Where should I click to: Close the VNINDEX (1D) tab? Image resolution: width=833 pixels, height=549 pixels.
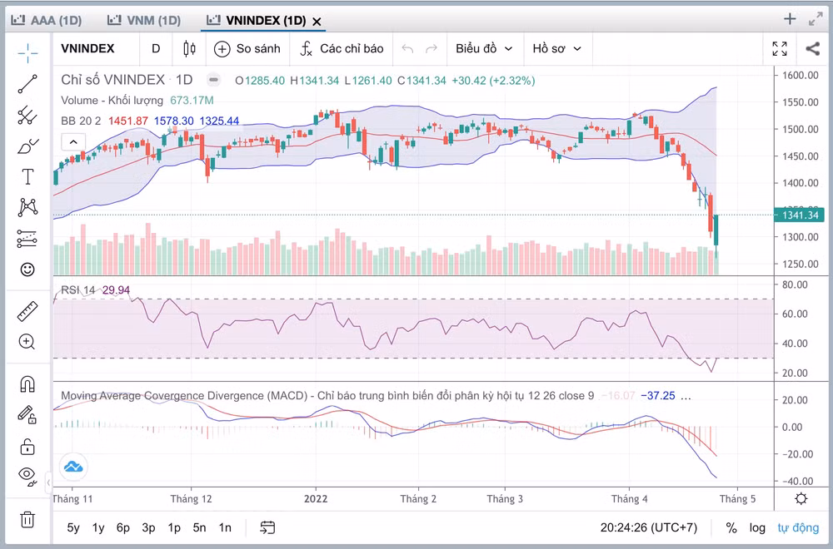317,22
